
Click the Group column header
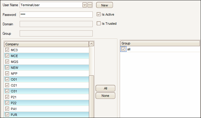[x=160, y=43]
